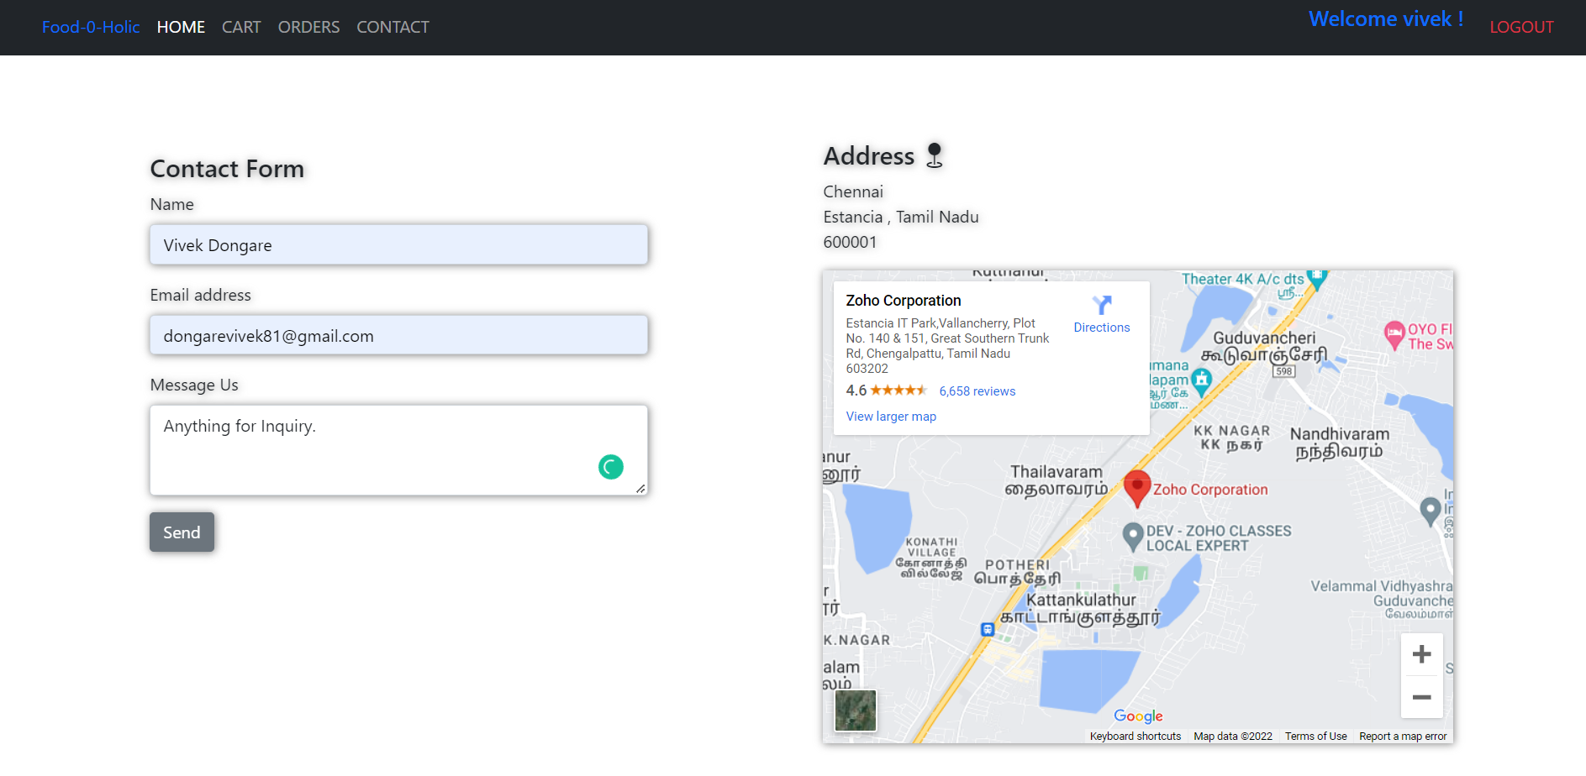
Task: Click the Guduvancheri map label
Action: 1264,346
